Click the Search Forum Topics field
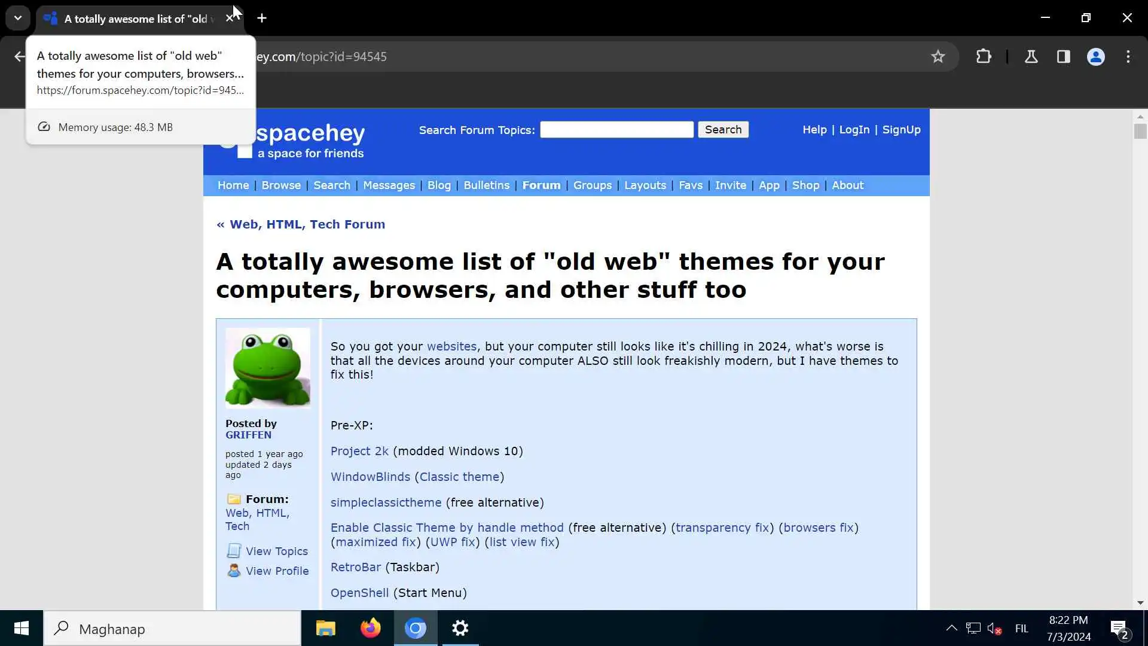This screenshot has width=1148, height=646. (x=616, y=130)
